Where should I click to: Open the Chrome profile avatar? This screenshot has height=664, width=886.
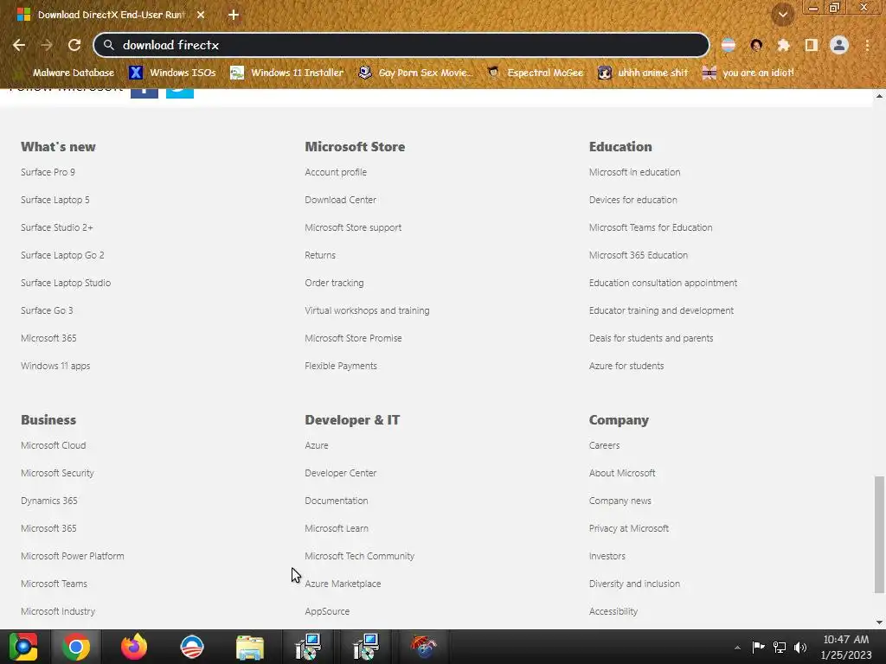(839, 45)
